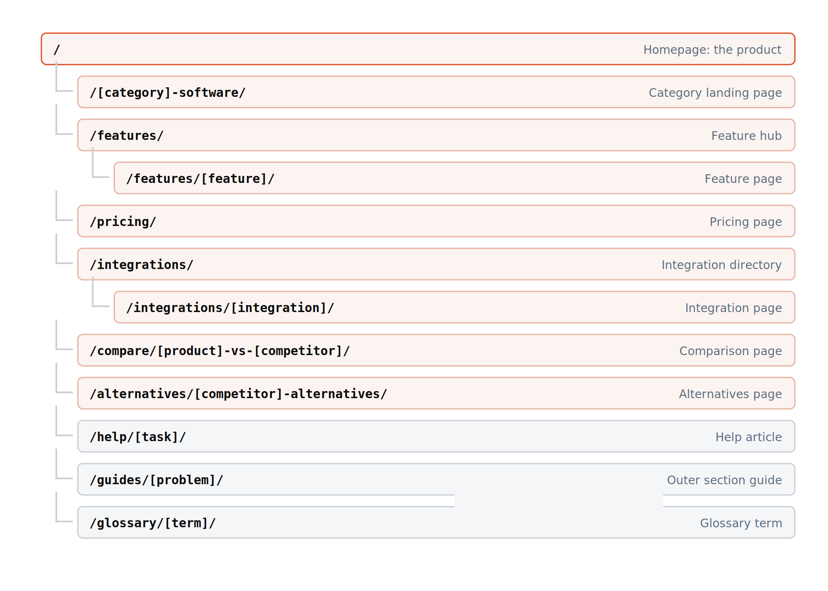Image resolution: width=828 pixels, height=591 pixels.
Task: Select the /pricing/ path text
Action: coord(123,222)
